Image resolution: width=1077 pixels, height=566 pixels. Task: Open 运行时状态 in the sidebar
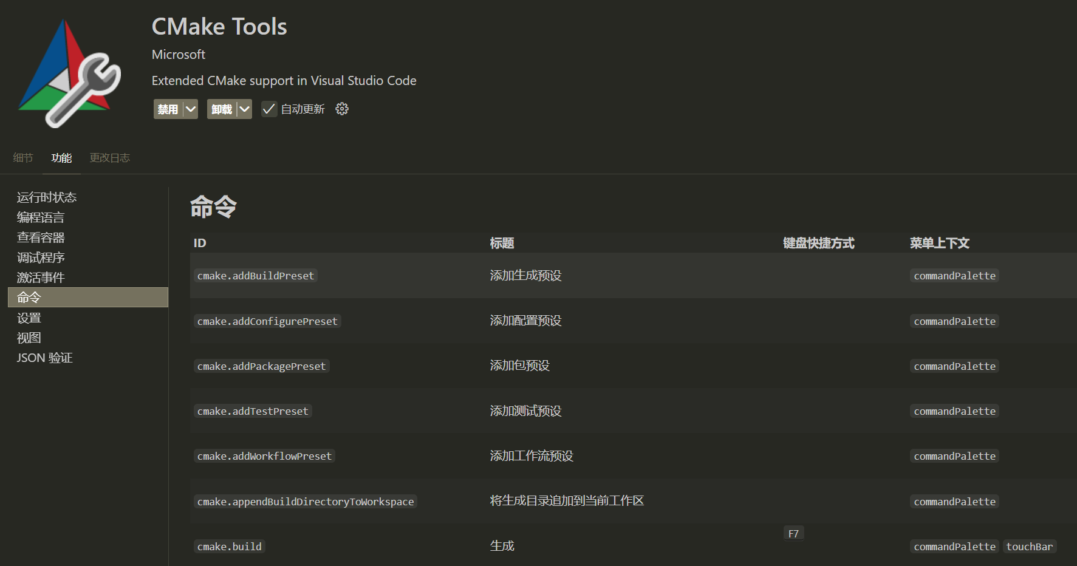(47, 197)
